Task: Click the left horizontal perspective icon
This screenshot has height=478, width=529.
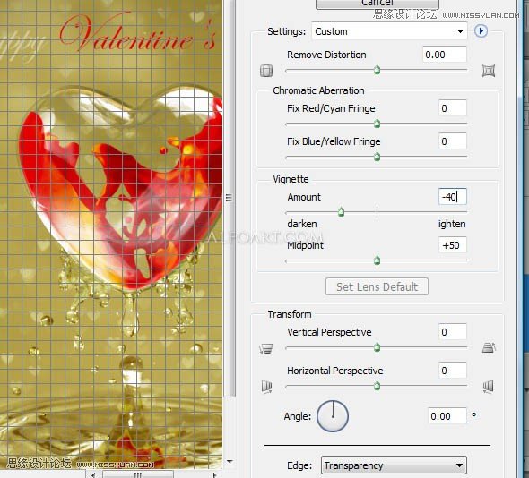Action: (x=266, y=386)
